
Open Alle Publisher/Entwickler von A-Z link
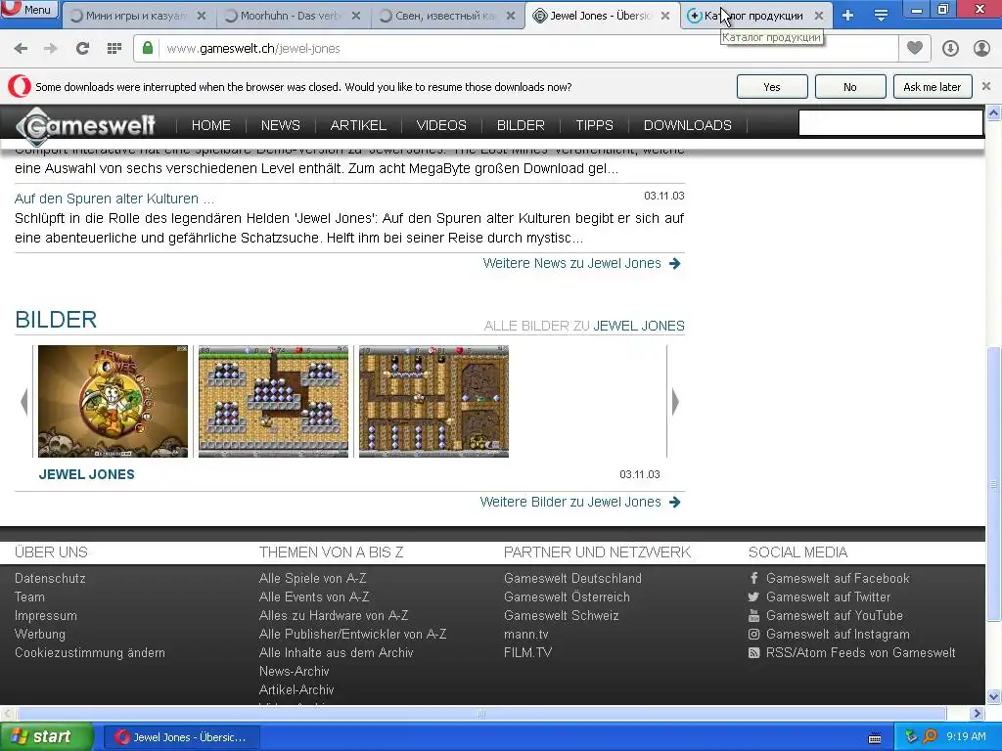(x=352, y=634)
